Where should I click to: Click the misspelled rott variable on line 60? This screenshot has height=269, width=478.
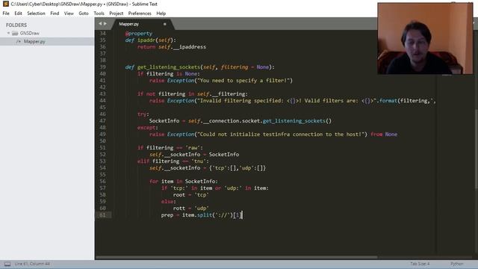pyautogui.click(x=179, y=208)
